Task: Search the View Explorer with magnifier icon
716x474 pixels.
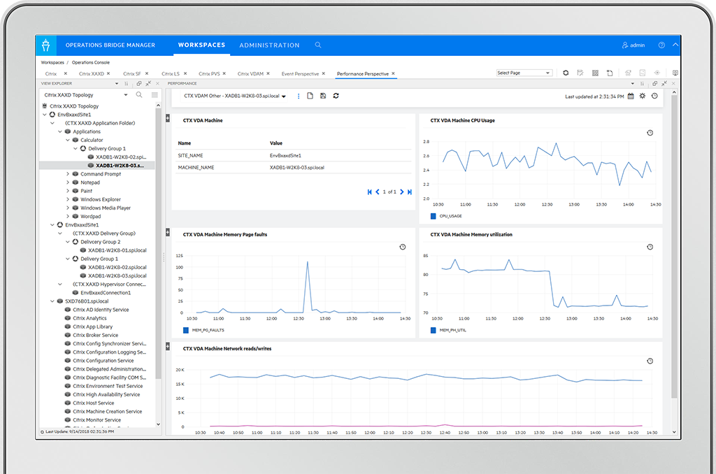Action: point(139,95)
